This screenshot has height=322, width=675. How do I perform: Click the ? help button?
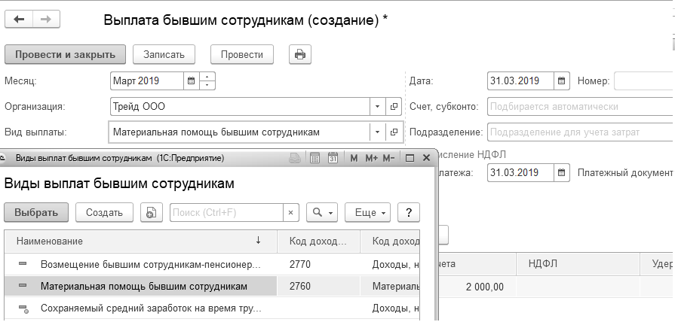coord(409,212)
